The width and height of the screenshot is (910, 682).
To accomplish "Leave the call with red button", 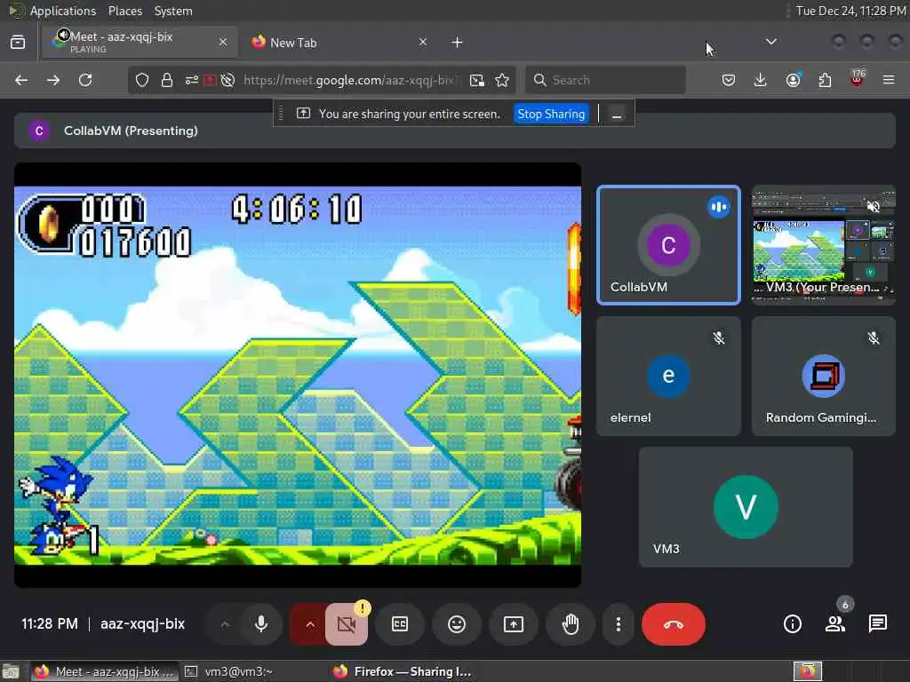I will pyautogui.click(x=674, y=624).
